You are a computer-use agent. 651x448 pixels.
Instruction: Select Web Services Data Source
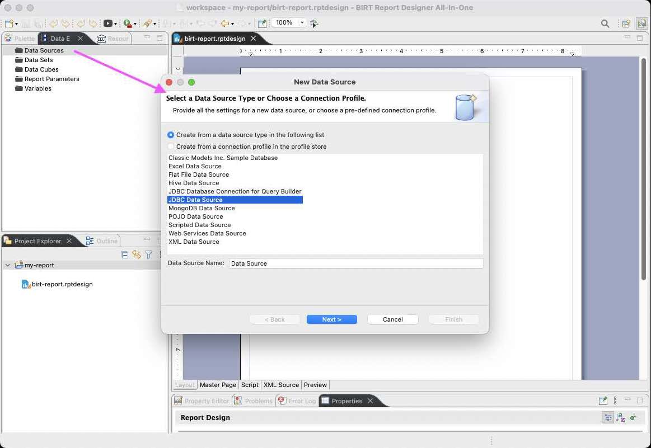207,233
